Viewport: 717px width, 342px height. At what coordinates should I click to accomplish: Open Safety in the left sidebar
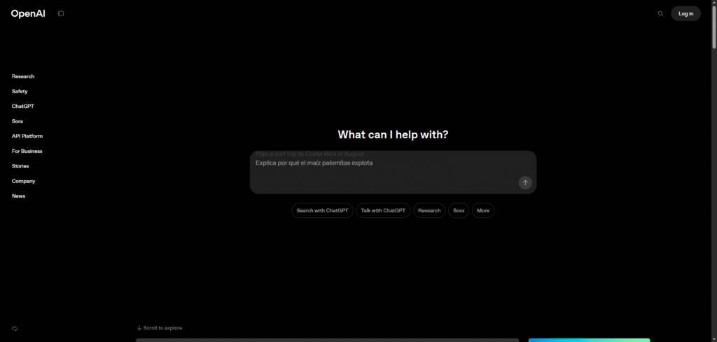(20, 91)
